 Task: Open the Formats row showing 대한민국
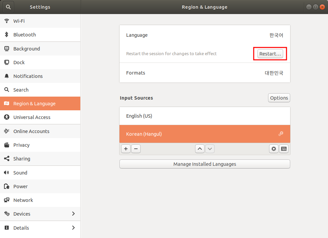click(x=205, y=73)
